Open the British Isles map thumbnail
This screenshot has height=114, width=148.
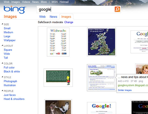(101, 42)
